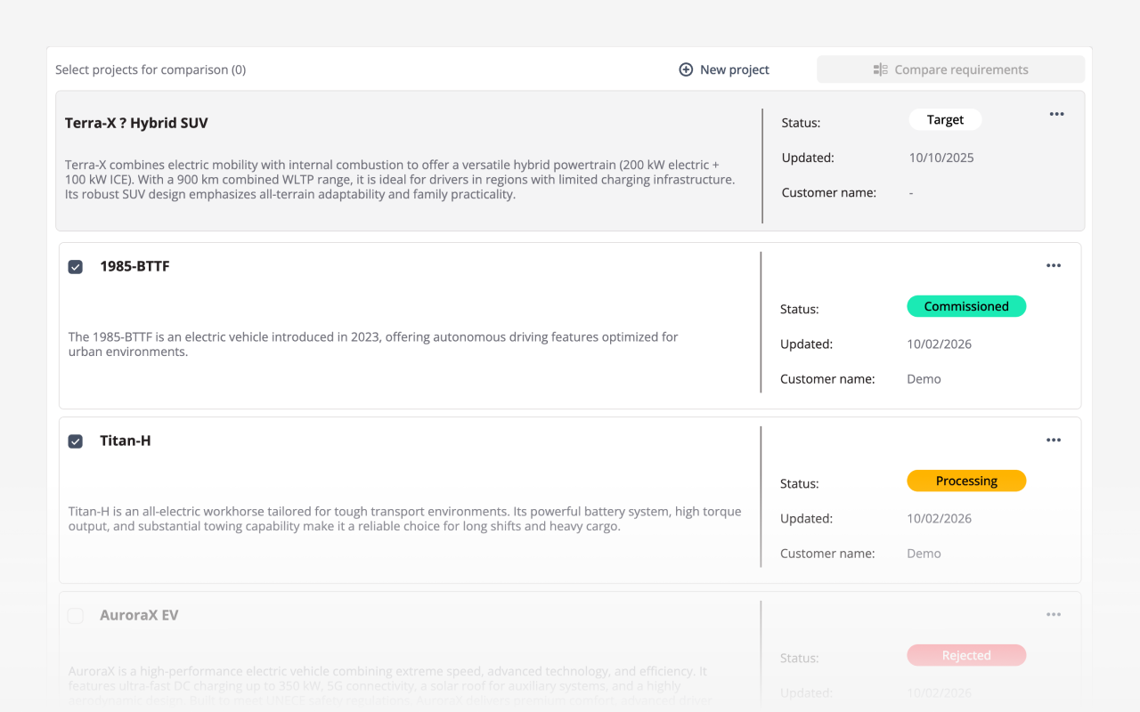Screen dimensions: 1140x712
Task: Select the AuroraX EV checkbox
Action: [75, 615]
